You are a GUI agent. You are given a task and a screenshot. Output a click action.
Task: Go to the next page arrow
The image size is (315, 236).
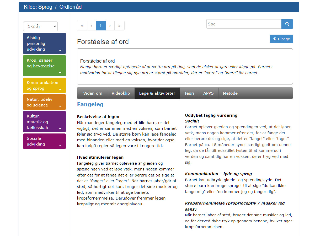pos(110,26)
